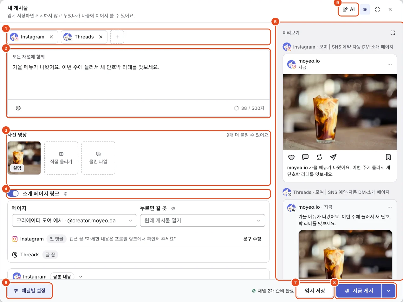Toggle the 소개 페이지 링크 switch

(x=13, y=194)
